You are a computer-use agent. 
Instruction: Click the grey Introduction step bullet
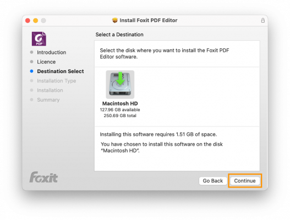(x=31, y=52)
